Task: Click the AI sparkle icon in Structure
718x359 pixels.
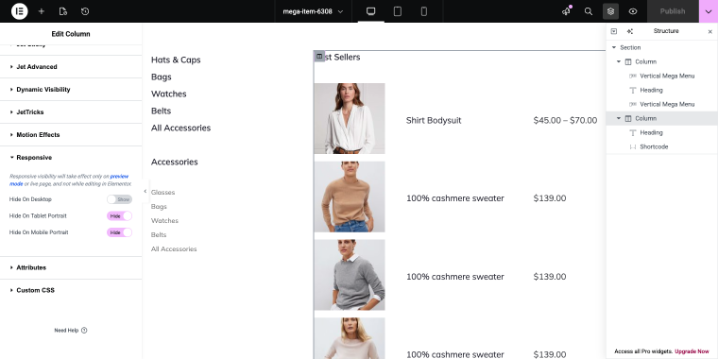Action: tap(629, 31)
